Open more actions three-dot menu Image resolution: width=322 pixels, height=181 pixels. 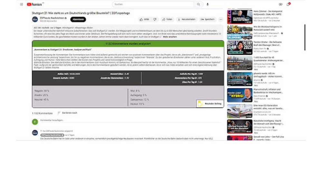point(221,20)
